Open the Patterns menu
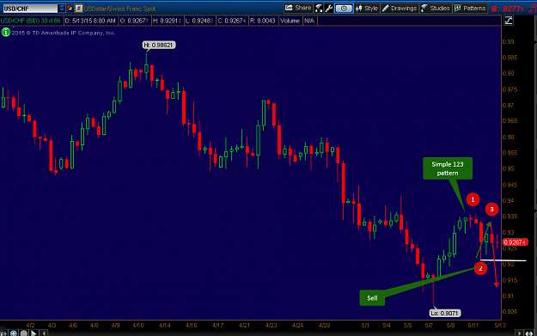Screen dimensions: 537x336 click(x=470, y=9)
